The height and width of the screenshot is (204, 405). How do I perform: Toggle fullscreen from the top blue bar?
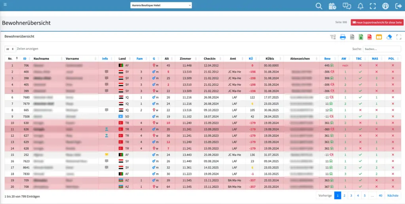click(x=373, y=6)
